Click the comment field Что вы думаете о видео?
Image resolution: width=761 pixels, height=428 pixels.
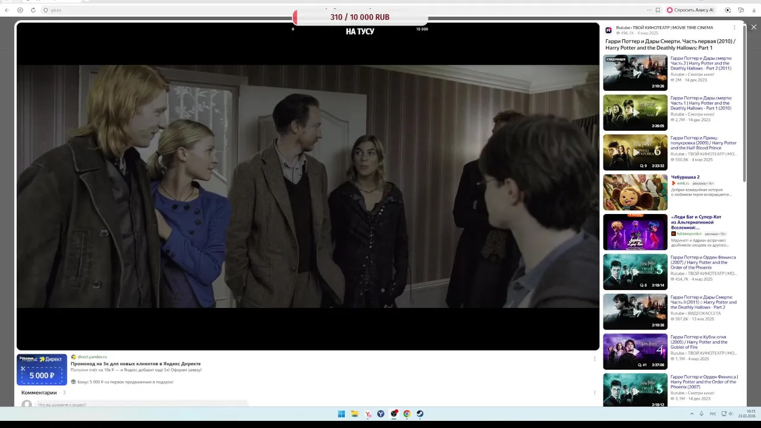[x=143, y=404]
